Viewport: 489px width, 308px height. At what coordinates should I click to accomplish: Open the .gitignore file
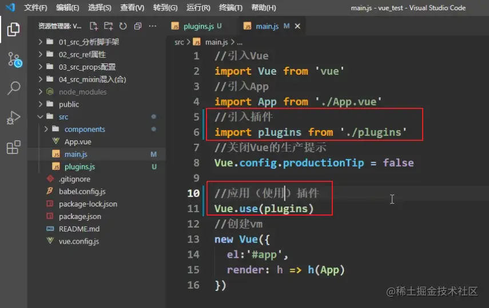(x=96, y=179)
